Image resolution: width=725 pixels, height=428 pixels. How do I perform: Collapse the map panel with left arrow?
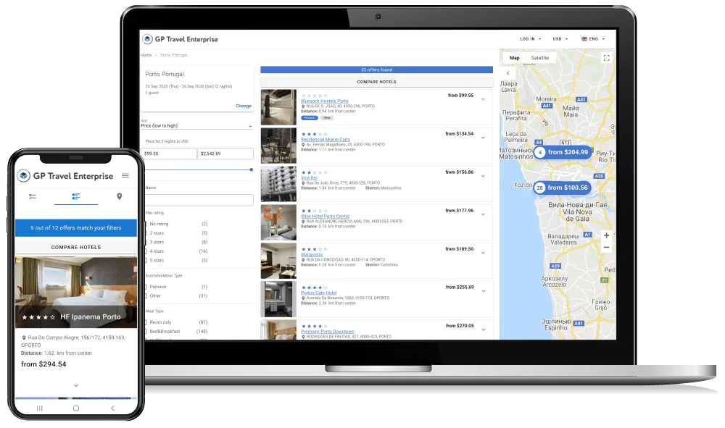coord(507,73)
